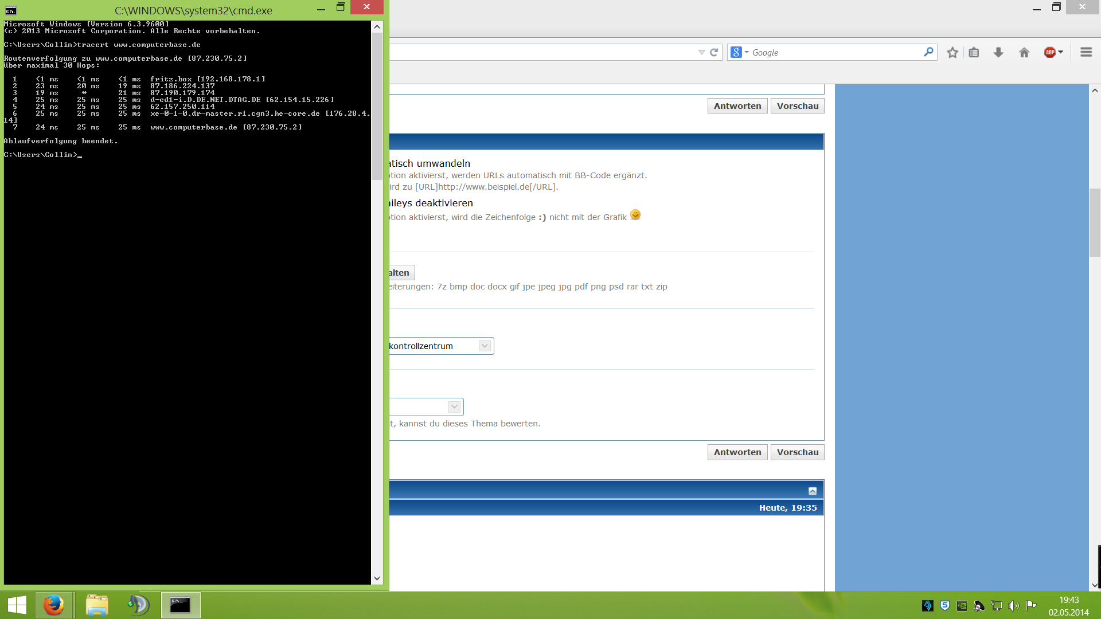The height and width of the screenshot is (619, 1101).
Task: Click the upper Antworten button
Action: click(737, 106)
